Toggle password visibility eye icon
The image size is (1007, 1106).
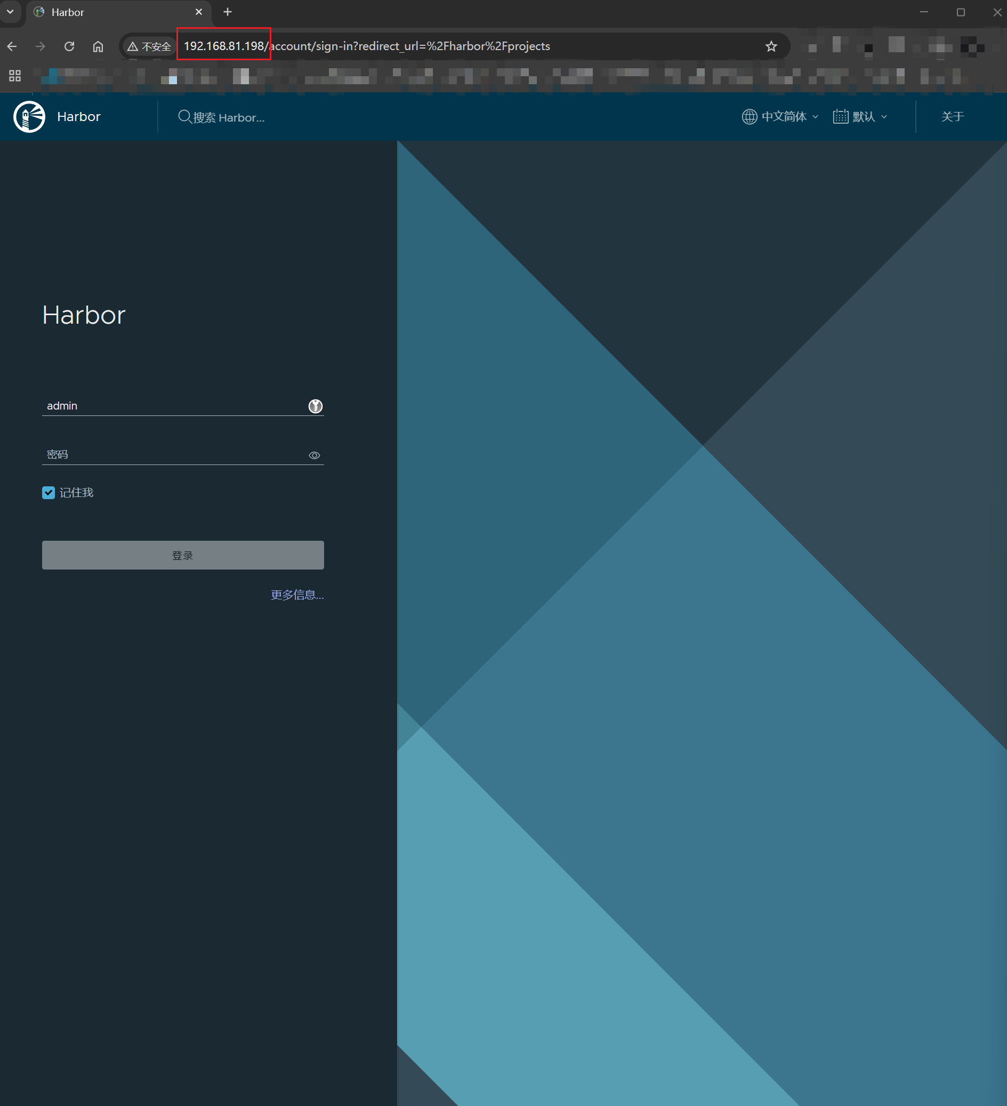pyautogui.click(x=315, y=455)
